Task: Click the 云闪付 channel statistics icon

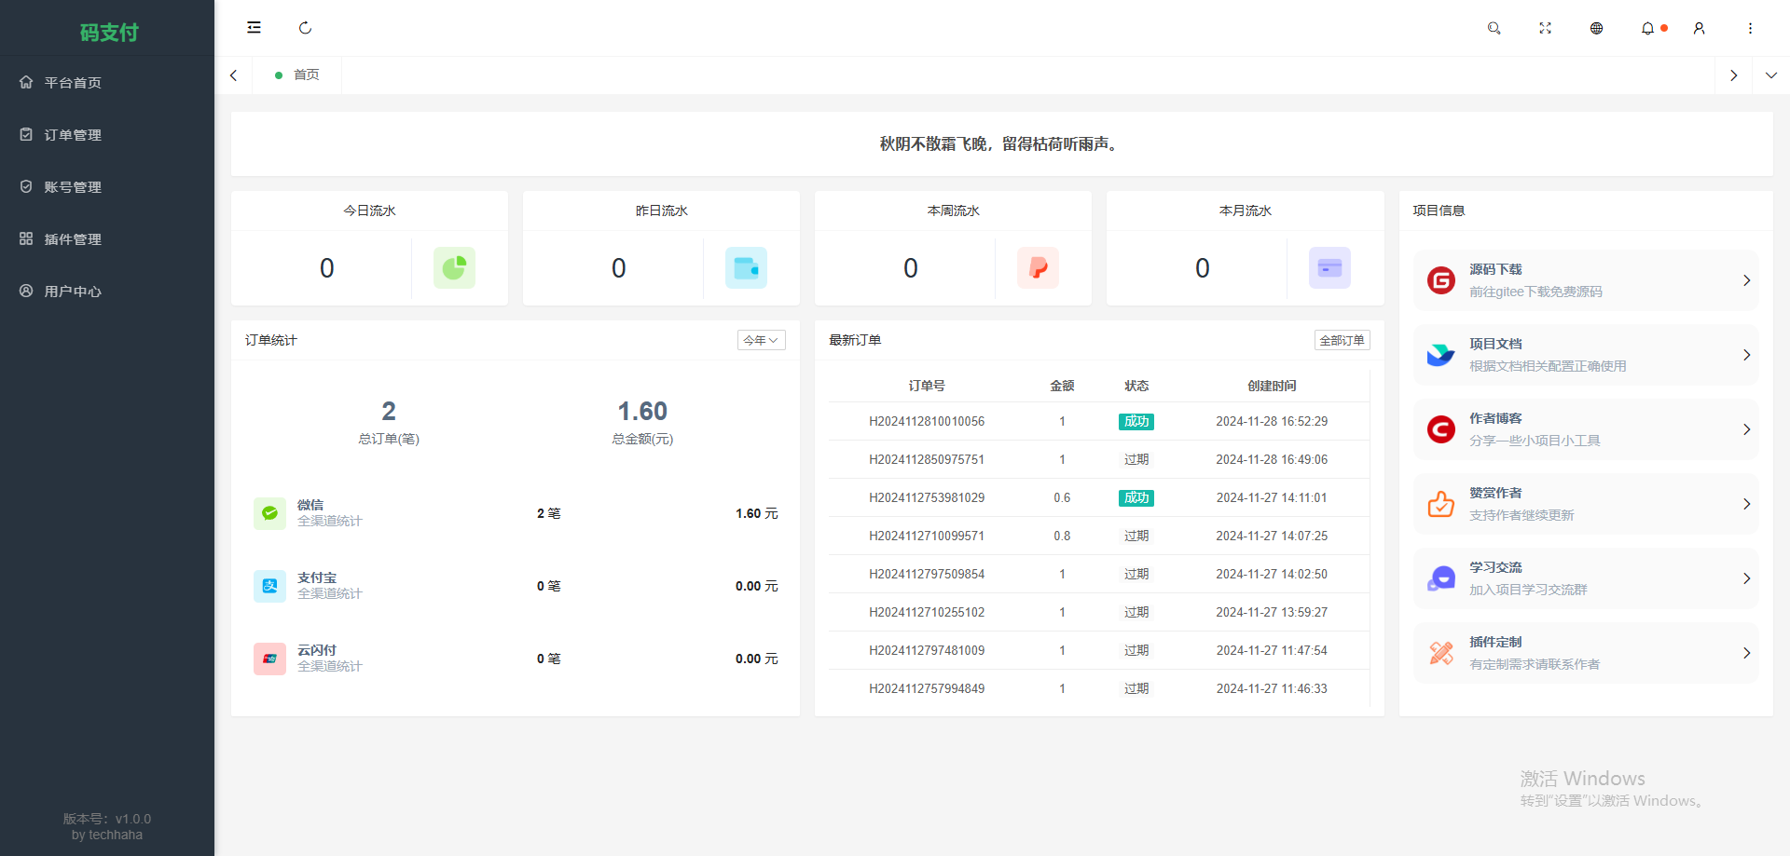Action: tap(269, 659)
